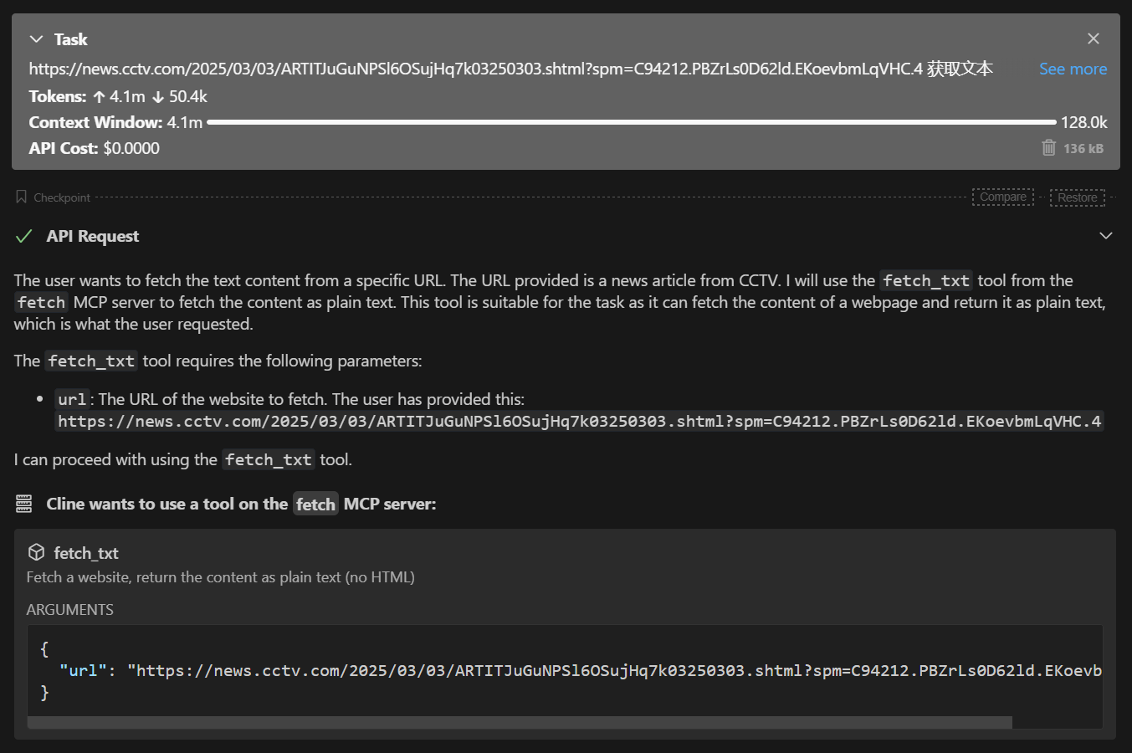Close the current task with X
The width and height of the screenshot is (1132, 753).
click(x=1093, y=38)
